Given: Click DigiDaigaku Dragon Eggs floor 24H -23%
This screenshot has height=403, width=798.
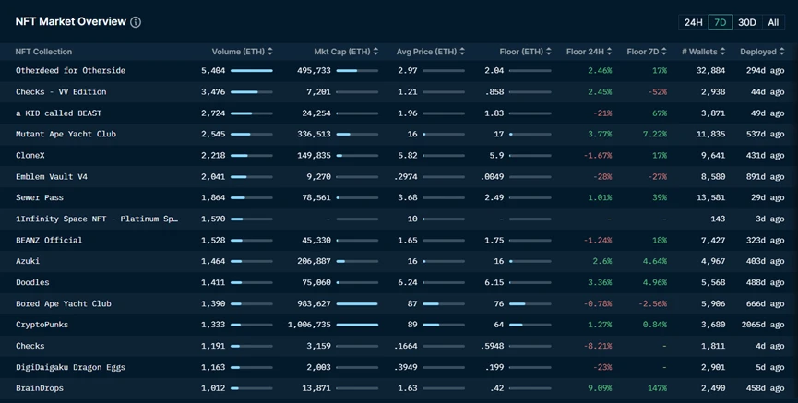Looking at the screenshot, I should point(602,367).
